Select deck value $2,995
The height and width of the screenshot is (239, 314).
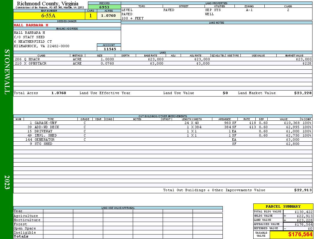tap(293, 127)
